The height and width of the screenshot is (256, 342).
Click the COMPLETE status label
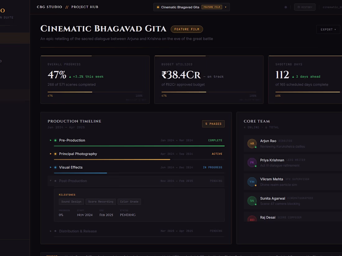215,140
